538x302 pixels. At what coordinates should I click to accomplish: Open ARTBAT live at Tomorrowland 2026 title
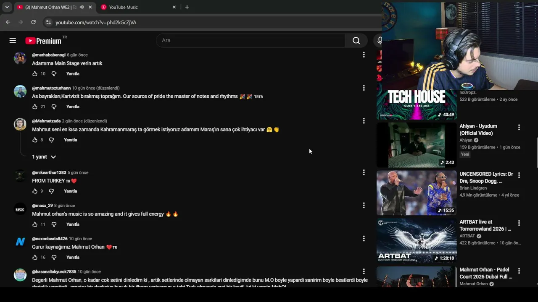click(x=485, y=225)
